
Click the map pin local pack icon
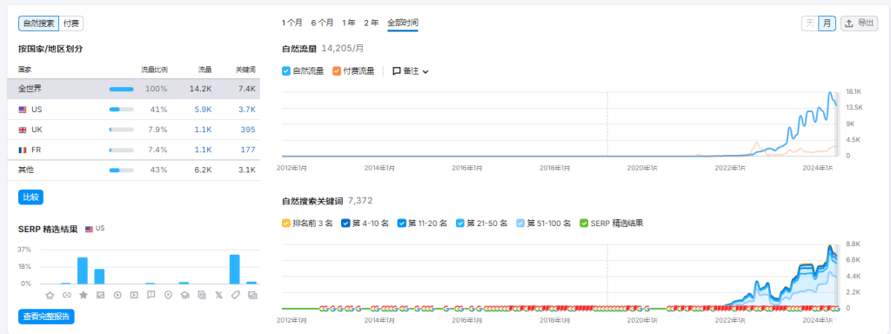point(168,295)
